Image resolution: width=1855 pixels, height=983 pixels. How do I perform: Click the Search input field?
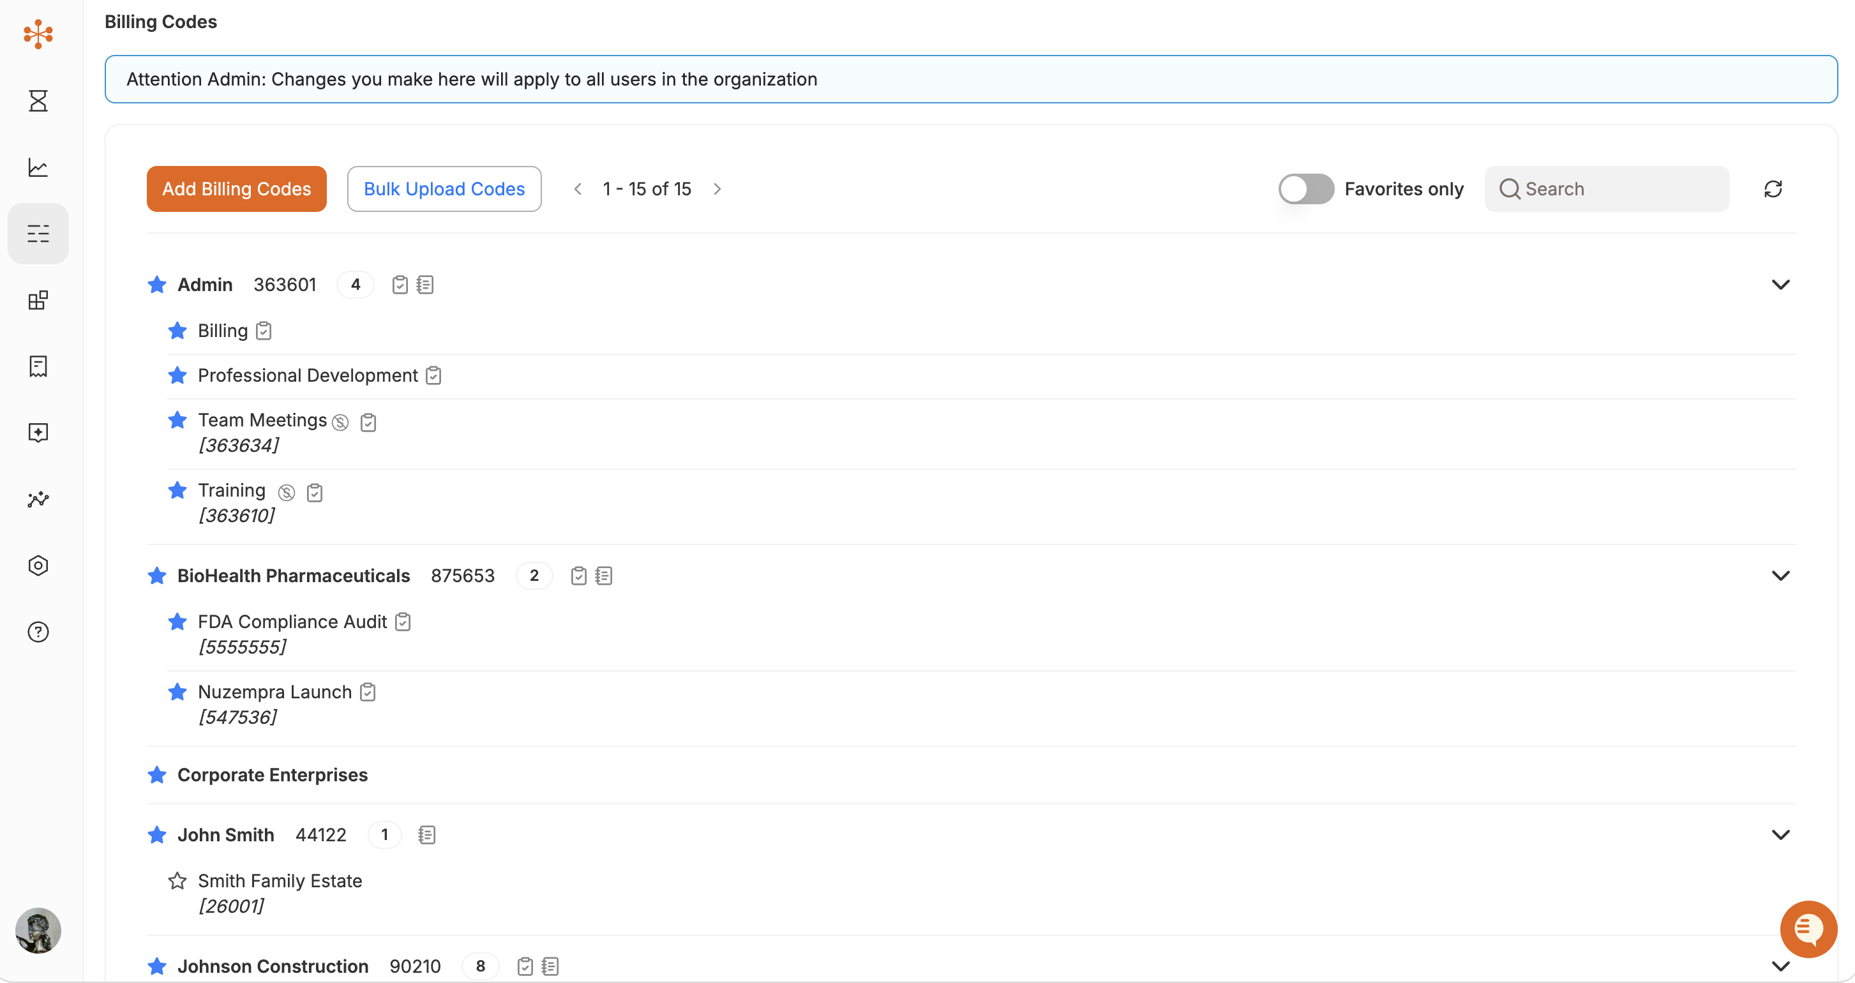[1607, 189]
